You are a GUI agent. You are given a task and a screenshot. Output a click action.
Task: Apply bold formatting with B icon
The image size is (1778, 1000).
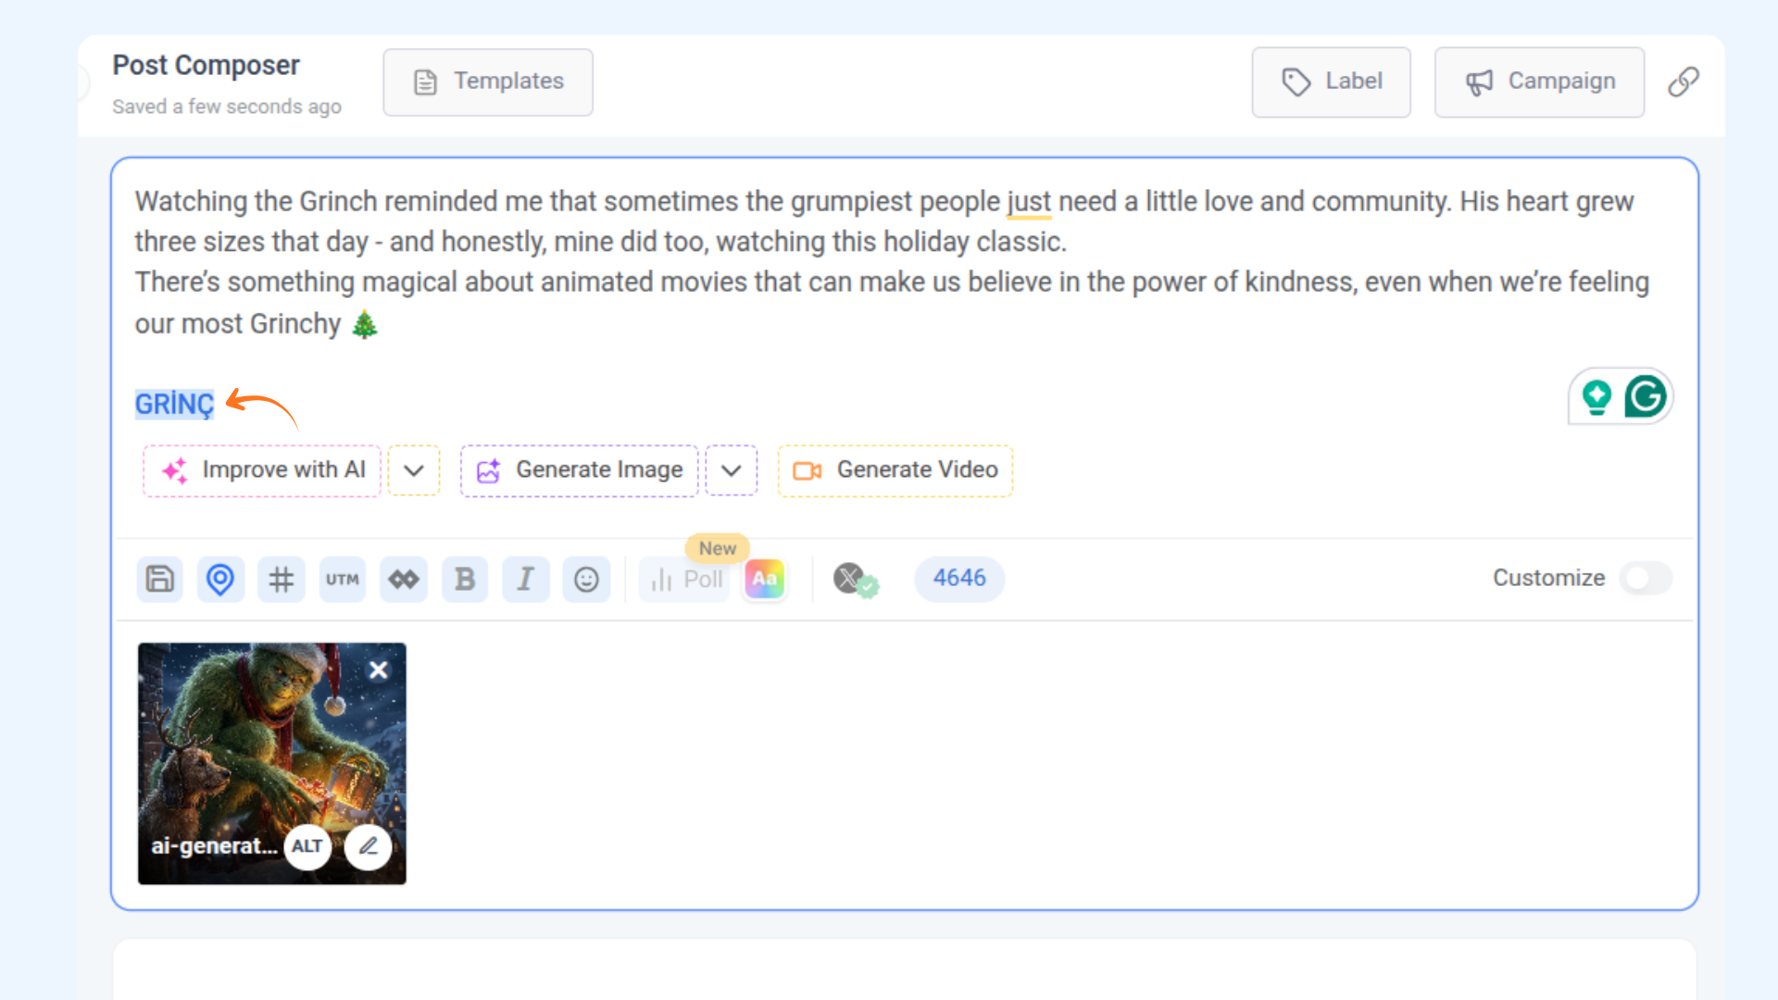click(465, 580)
